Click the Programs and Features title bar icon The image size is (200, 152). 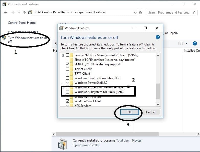[x=4, y=4]
